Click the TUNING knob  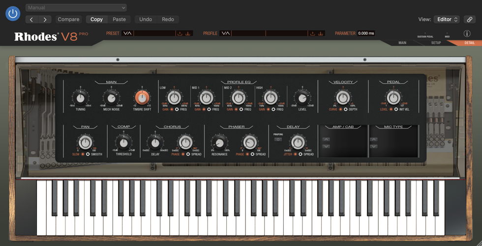coord(80,98)
